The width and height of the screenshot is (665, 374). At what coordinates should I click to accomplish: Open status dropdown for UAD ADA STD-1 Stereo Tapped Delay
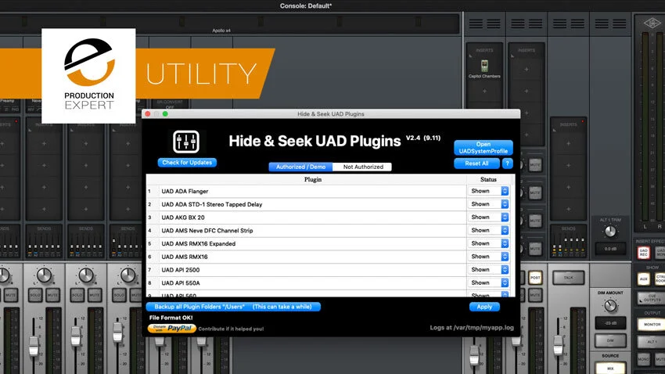tap(488, 204)
